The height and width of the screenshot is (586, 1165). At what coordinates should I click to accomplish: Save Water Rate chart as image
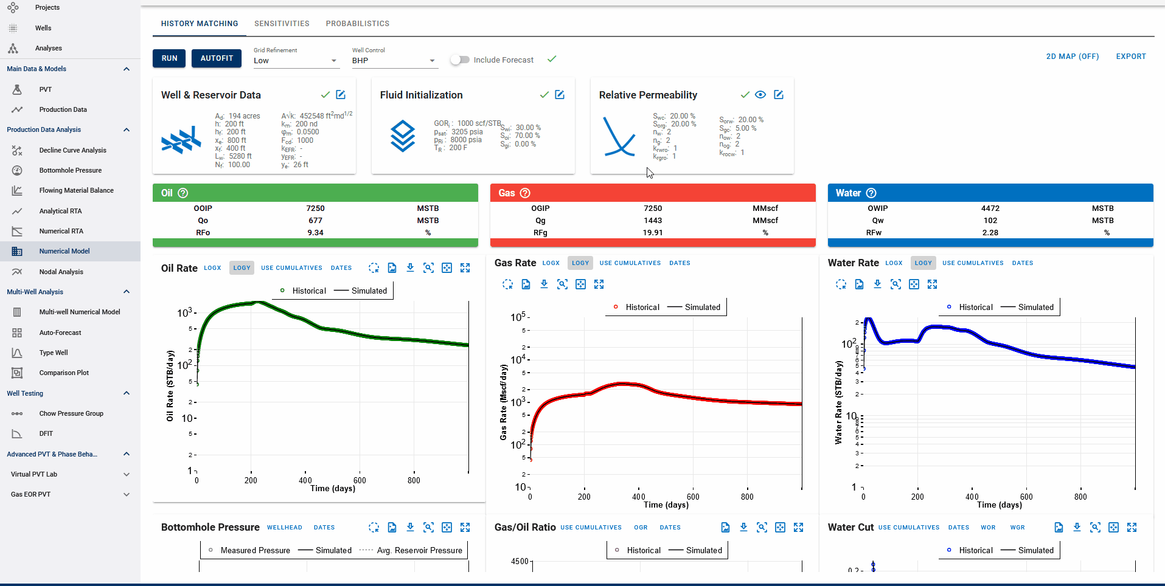click(x=859, y=284)
